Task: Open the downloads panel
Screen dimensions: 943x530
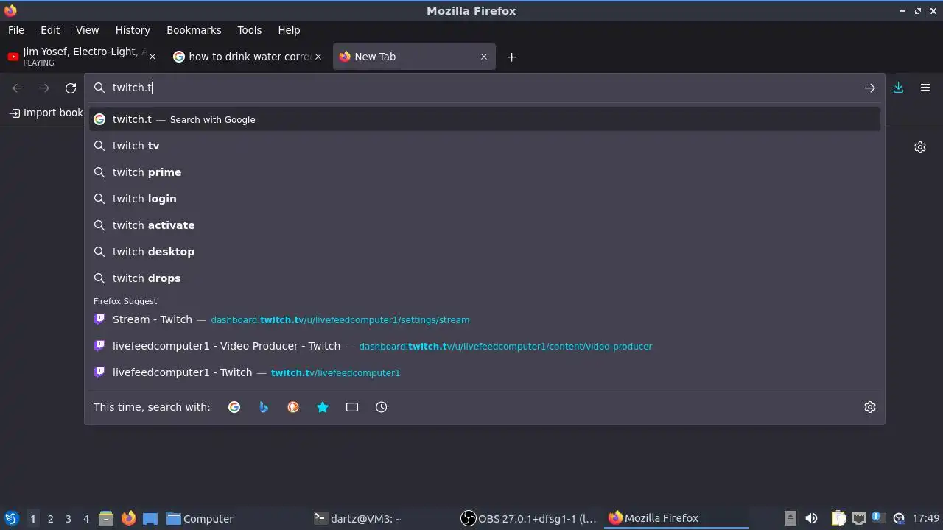Action: coord(899,88)
